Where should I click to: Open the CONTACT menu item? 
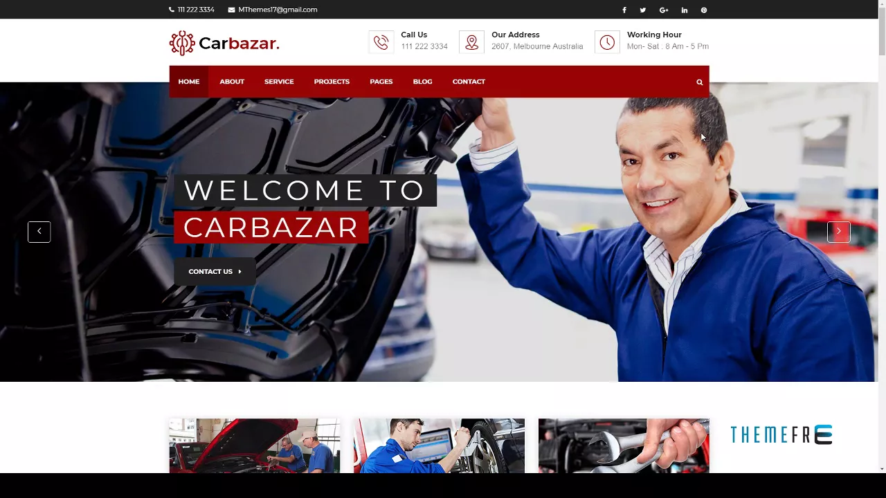pos(469,82)
